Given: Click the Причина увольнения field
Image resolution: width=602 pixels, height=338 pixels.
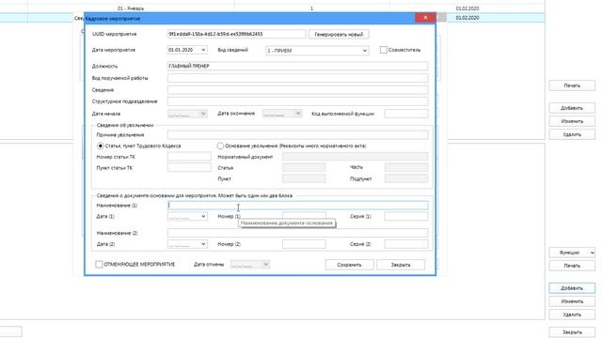Looking at the screenshot, I should click(x=297, y=135).
